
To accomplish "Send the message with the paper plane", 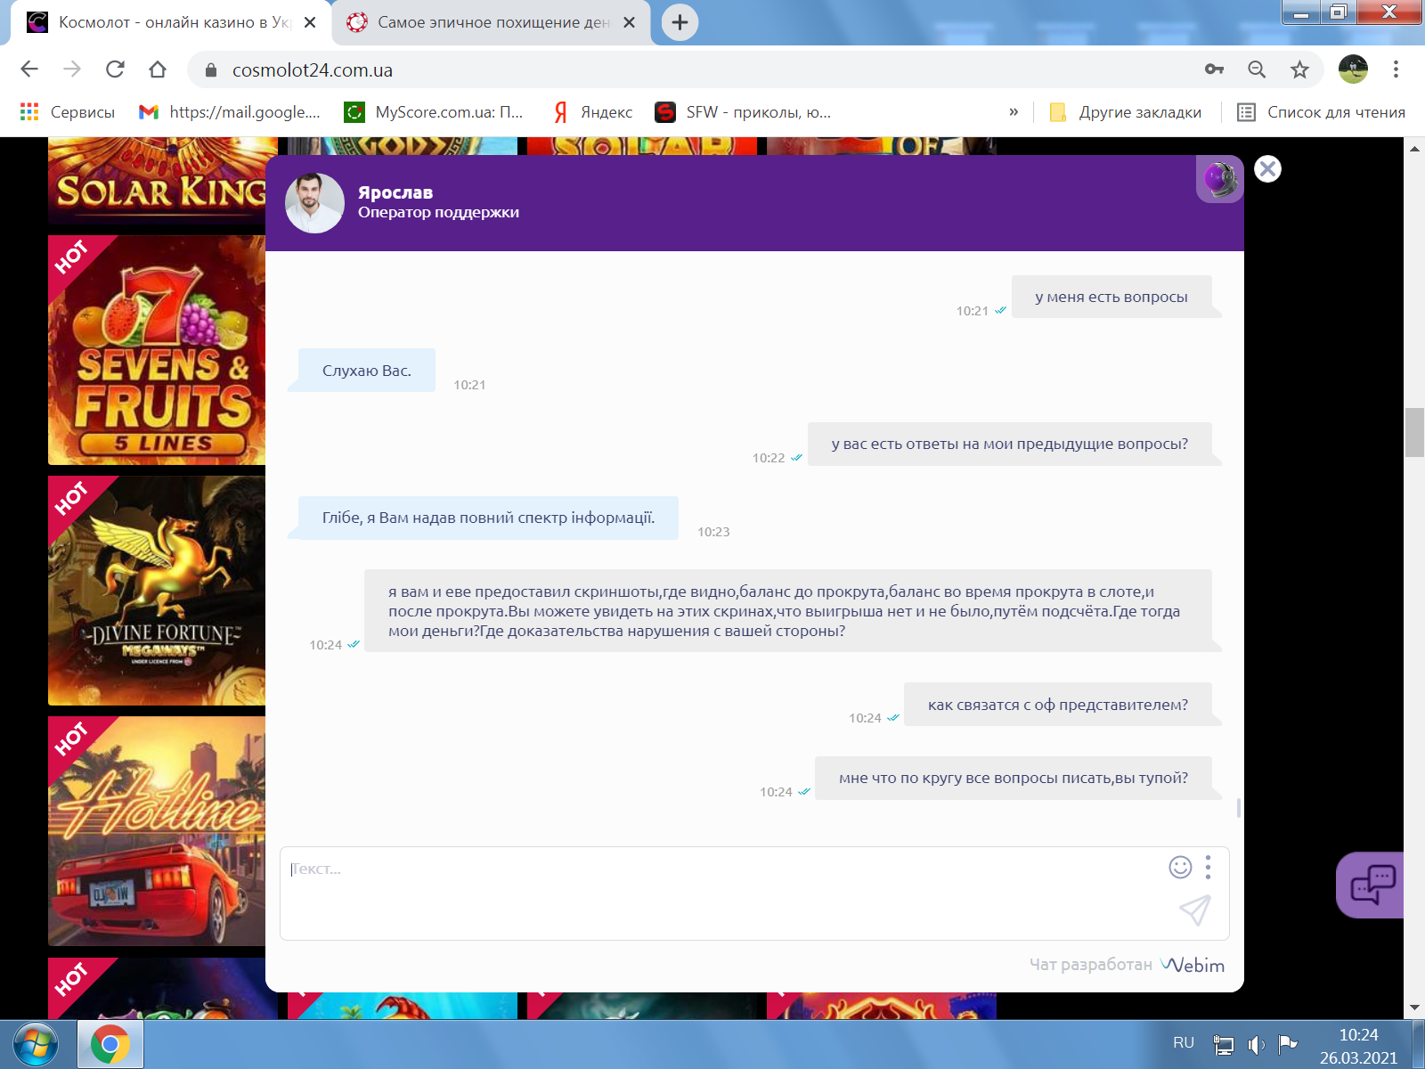I will tap(1194, 910).
